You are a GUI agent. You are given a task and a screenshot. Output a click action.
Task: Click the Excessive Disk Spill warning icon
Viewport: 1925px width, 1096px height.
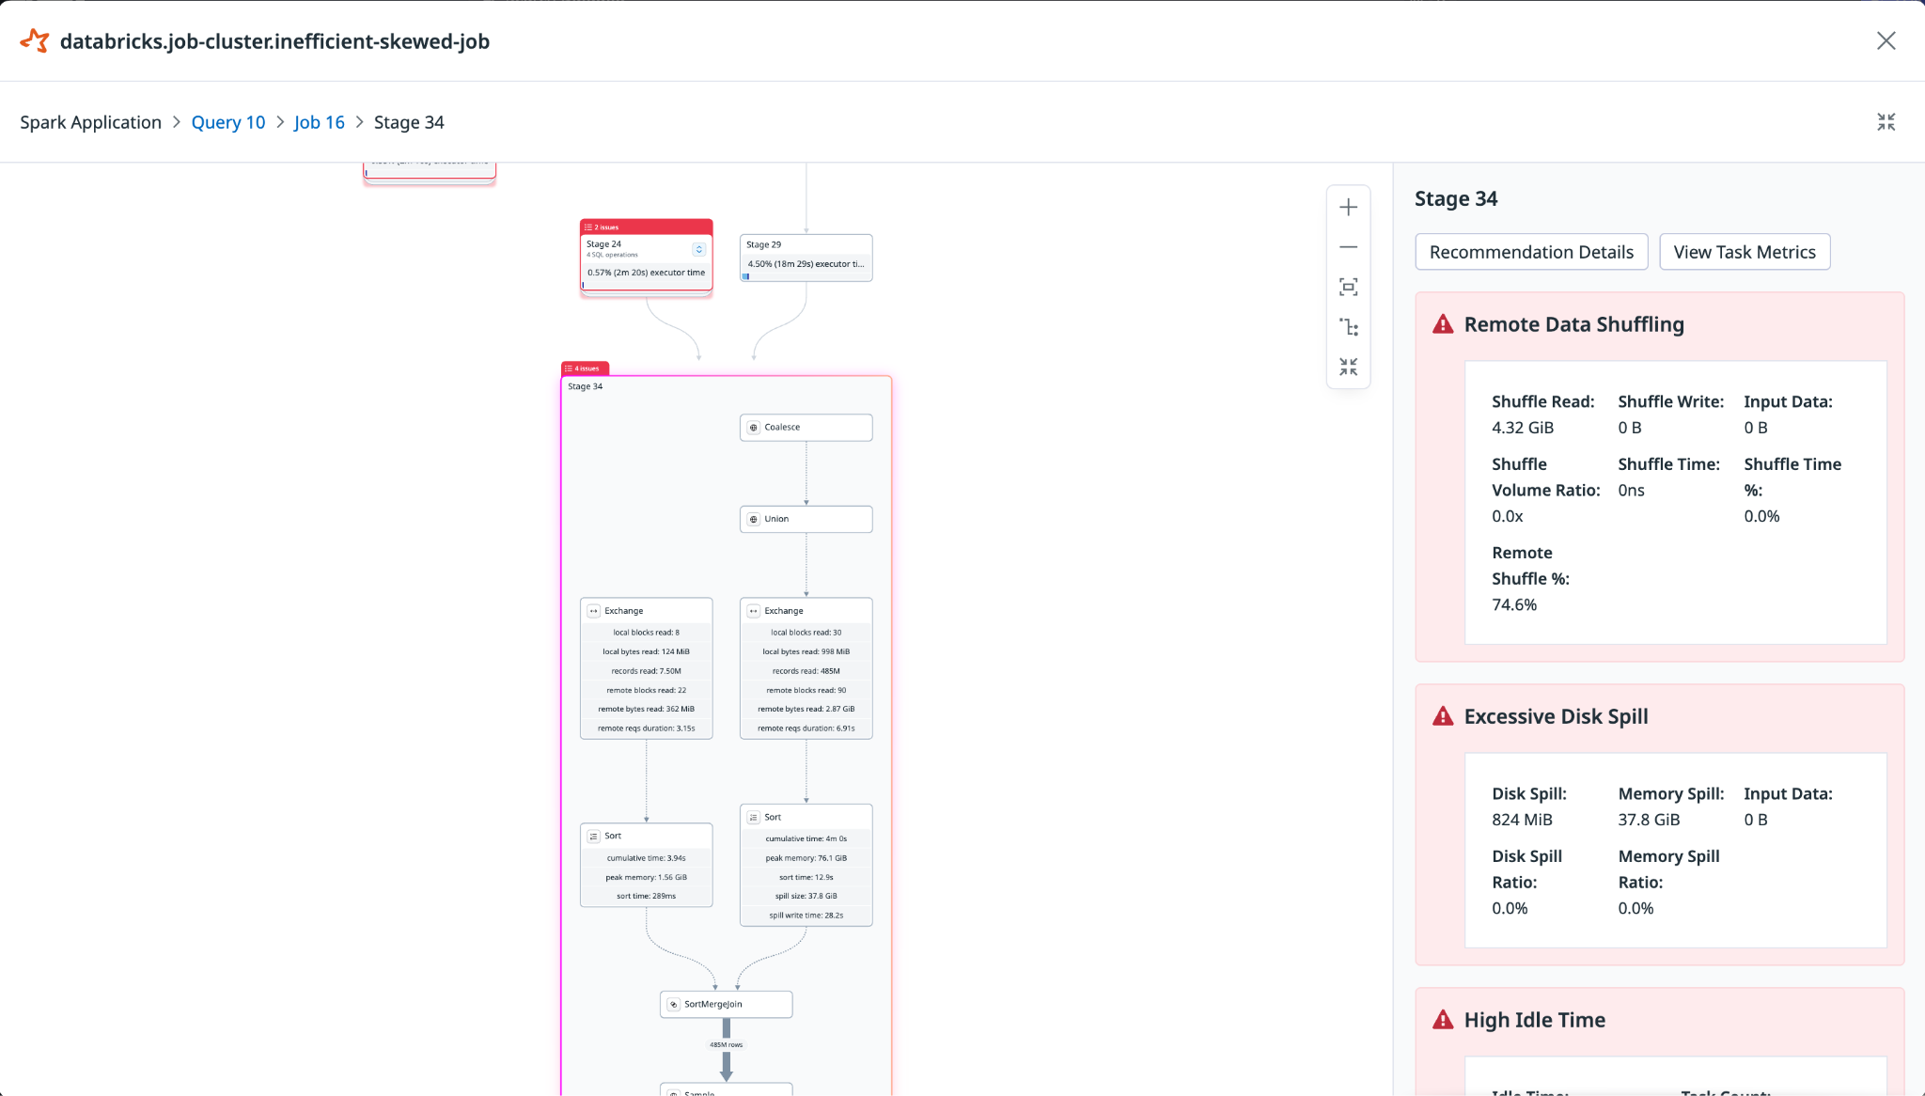click(x=1443, y=716)
